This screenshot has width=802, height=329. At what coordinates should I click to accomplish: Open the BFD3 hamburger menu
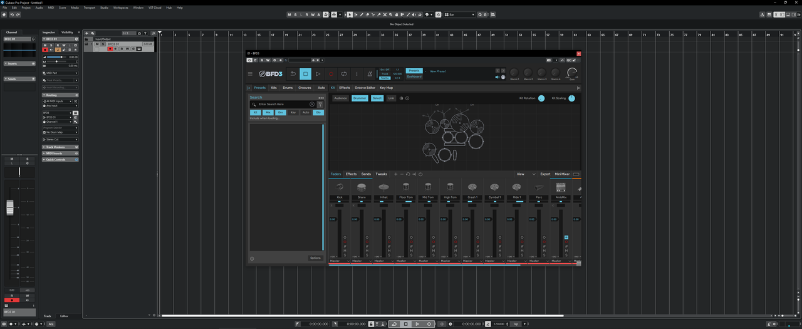[x=251, y=74]
